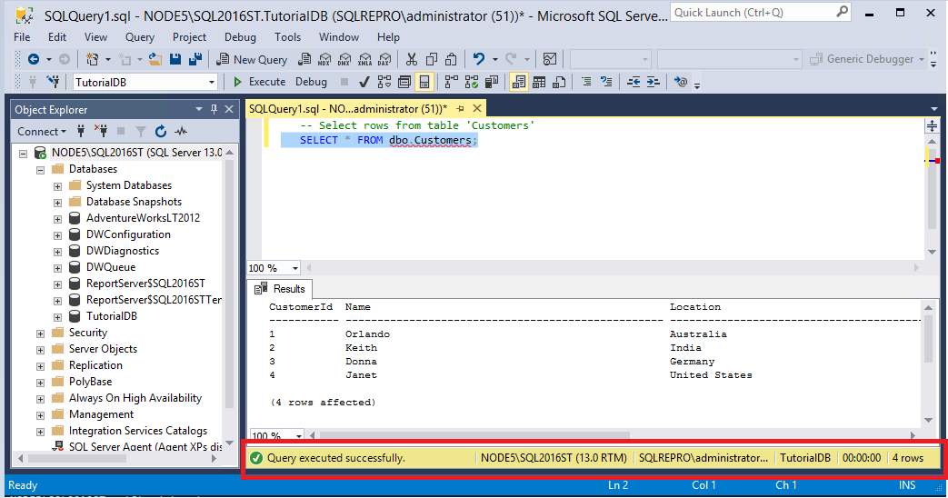Toggle Results to Text output mode
The width and height of the screenshot is (948, 498).
[519, 82]
